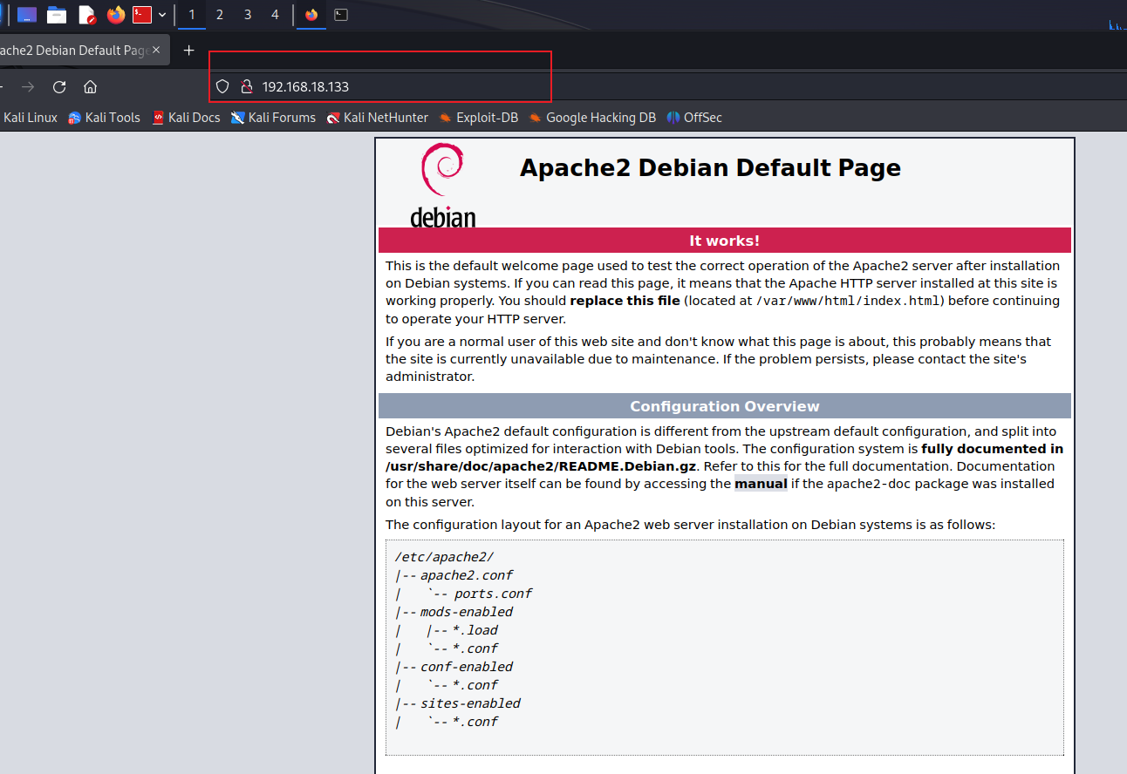
Task: Switch to workspace 3
Action: (x=248, y=15)
